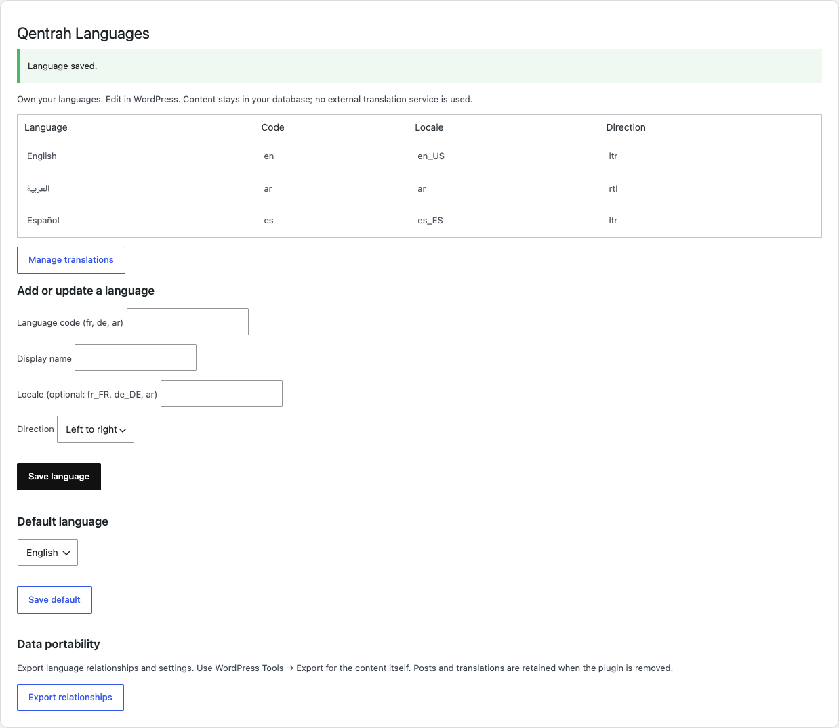Screen dimensions: 839x728
Task: Click the 'Add or update a language' heading
Action: (85, 291)
